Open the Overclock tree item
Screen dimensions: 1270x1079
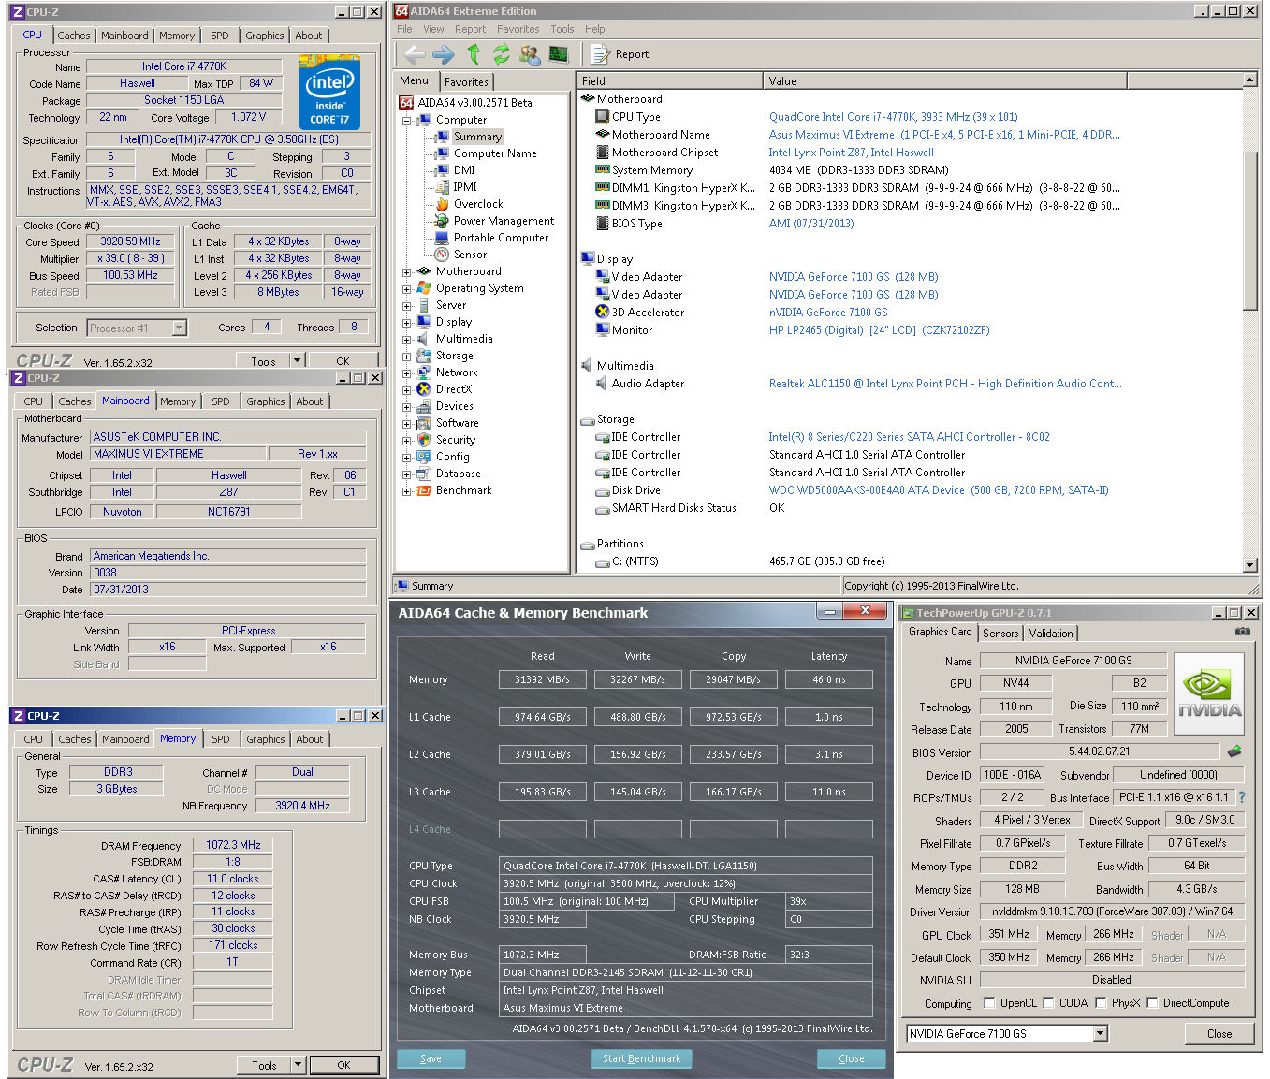pos(478,204)
